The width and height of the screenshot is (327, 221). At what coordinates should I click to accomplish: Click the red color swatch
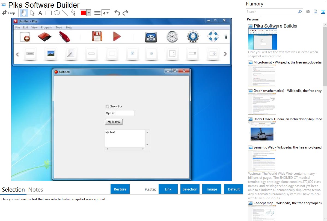[83, 13]
